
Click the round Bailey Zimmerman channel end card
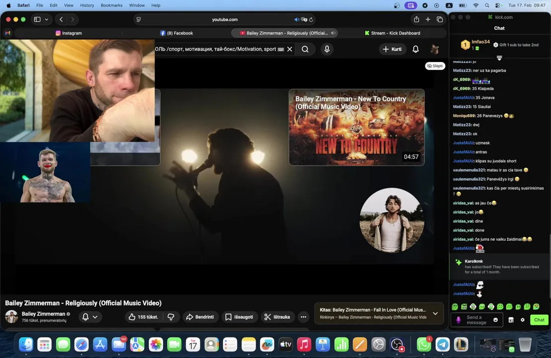tap(392, 220)
